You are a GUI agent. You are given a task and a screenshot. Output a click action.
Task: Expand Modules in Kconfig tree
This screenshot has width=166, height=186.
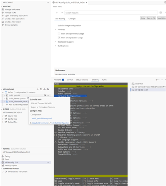point(55,29)
